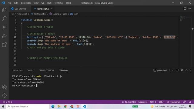
Task: Open the Run and Debug view
Action: [x=4, y=36]
